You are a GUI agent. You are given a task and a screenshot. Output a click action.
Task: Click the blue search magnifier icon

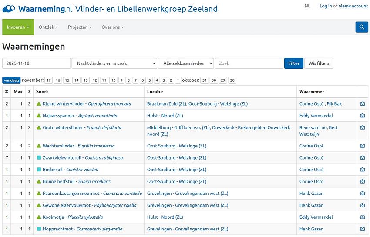pos(361,27)
